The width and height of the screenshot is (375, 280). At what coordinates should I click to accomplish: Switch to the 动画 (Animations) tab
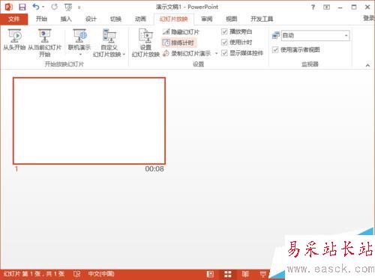coord(140,19)
